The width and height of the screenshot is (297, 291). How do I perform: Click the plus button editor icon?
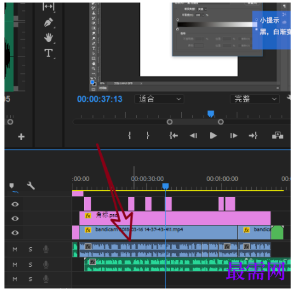pos(21,137)
